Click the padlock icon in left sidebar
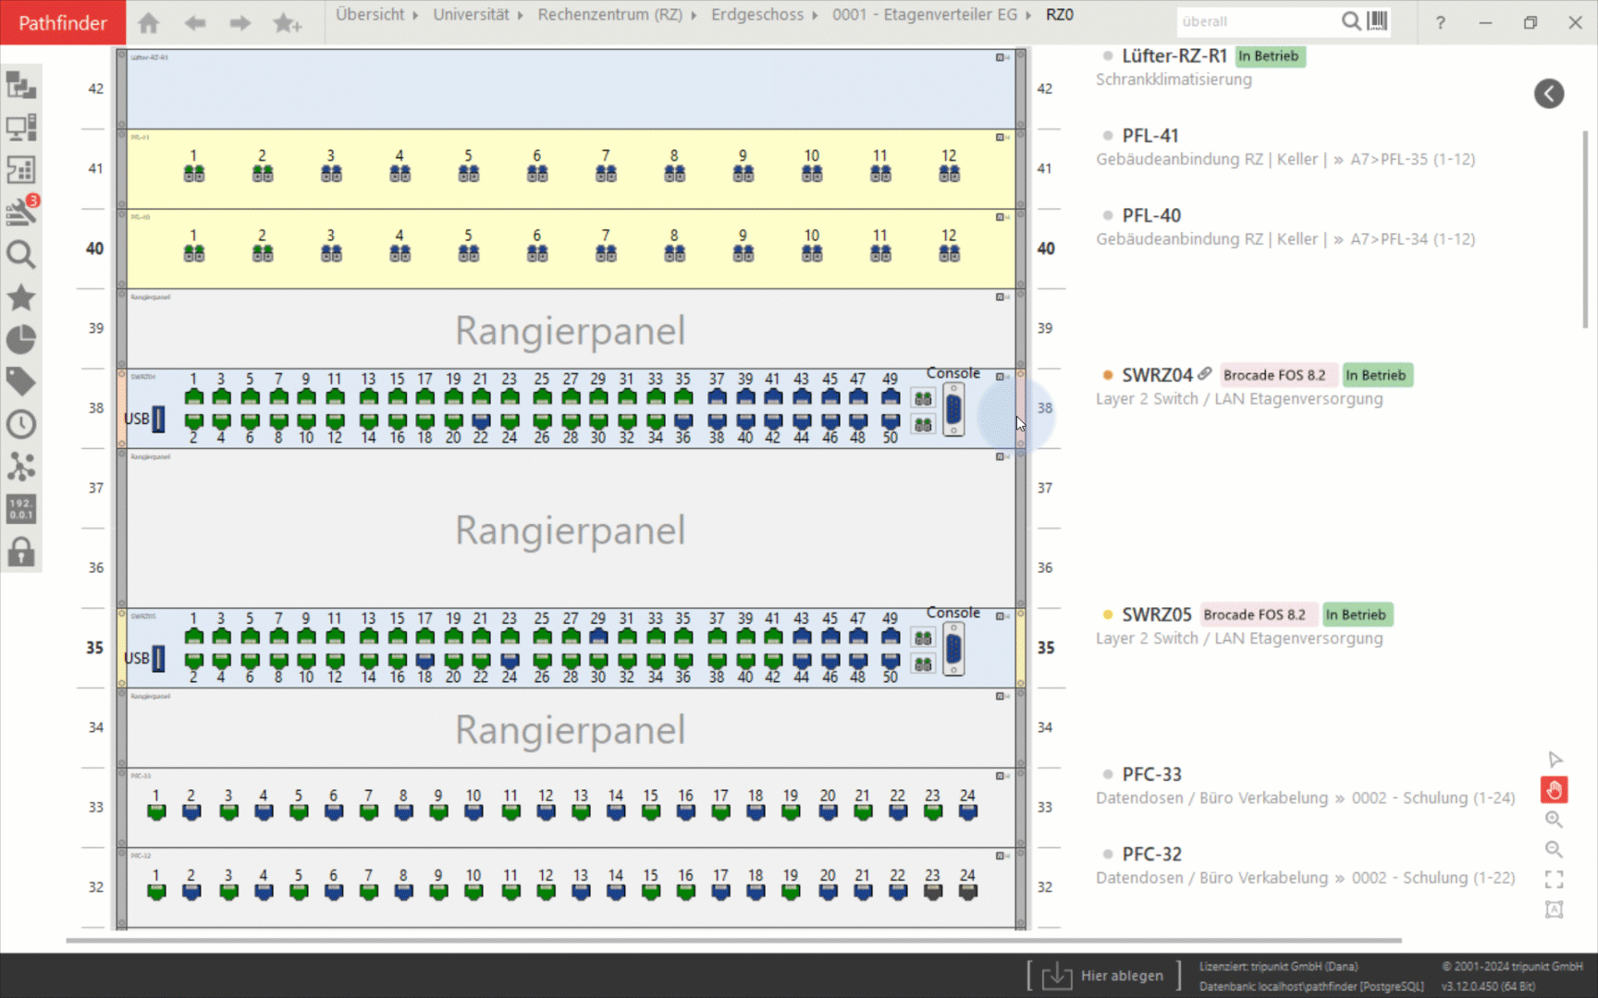Viewport: 1598px width, 998px height. click(x=20, y=552)
